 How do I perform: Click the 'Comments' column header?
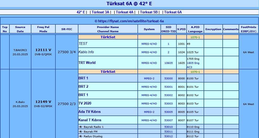click(x=231, y=29)
